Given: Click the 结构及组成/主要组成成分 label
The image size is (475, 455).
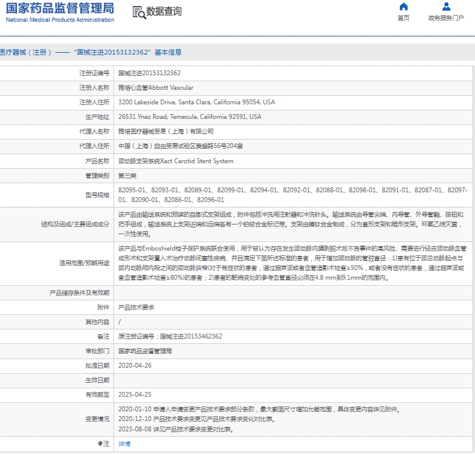Looking at the screenshot, I should pyautogui.click(x=75, y=224).
